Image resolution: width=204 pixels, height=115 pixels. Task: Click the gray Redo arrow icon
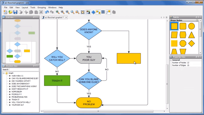pos(52,12)
